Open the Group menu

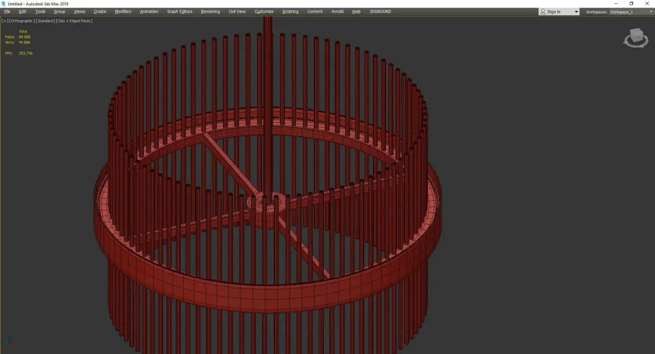pyautogui.click(x=59, y=11)
